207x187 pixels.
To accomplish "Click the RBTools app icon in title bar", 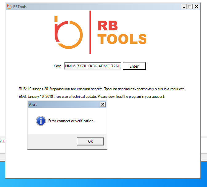I will [x=9, y=6].
